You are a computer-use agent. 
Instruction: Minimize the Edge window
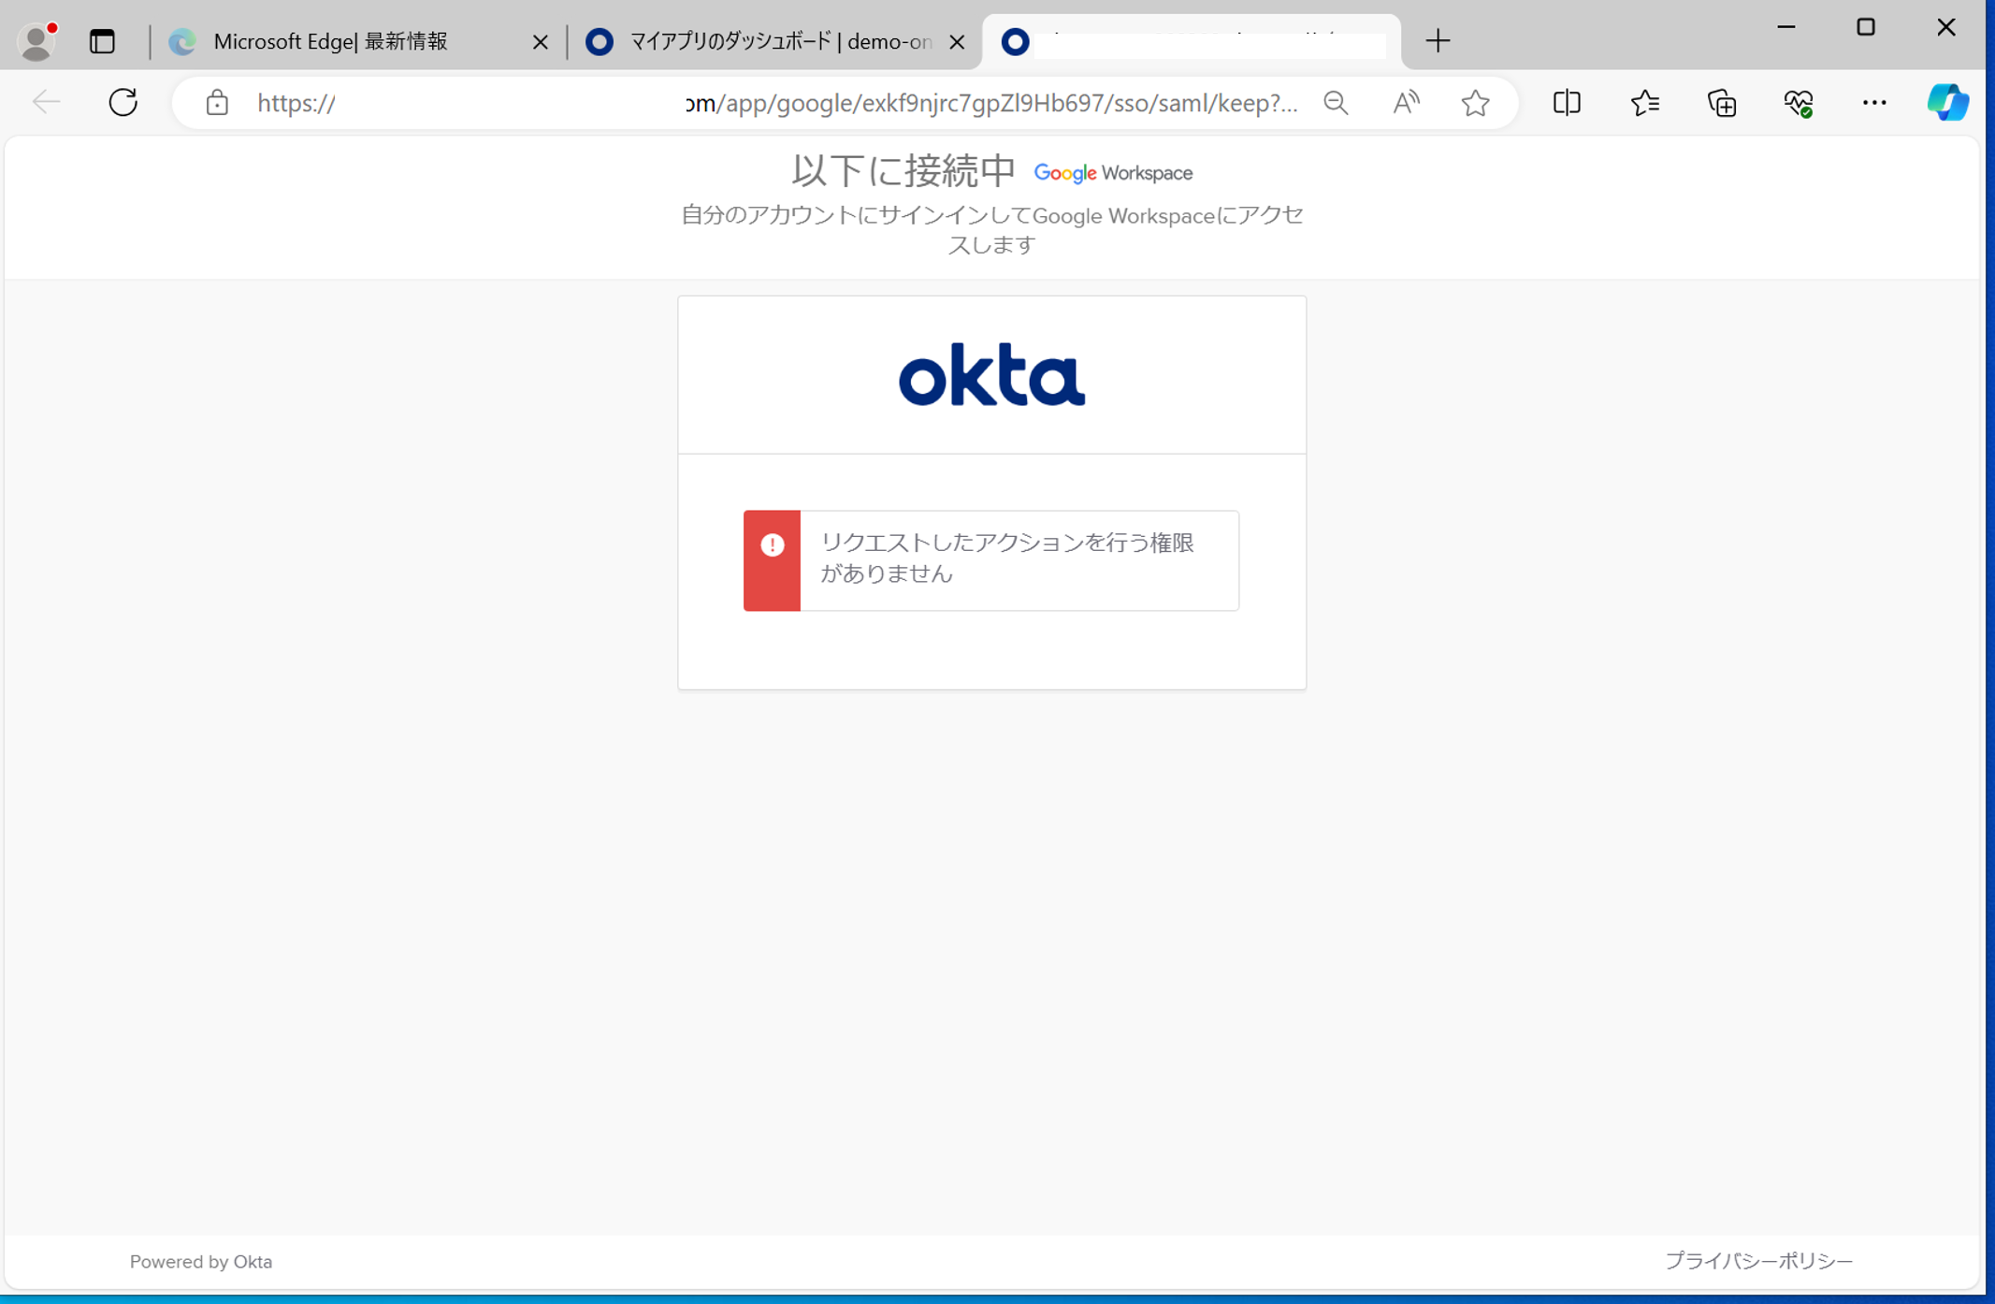click(1785, 27)
